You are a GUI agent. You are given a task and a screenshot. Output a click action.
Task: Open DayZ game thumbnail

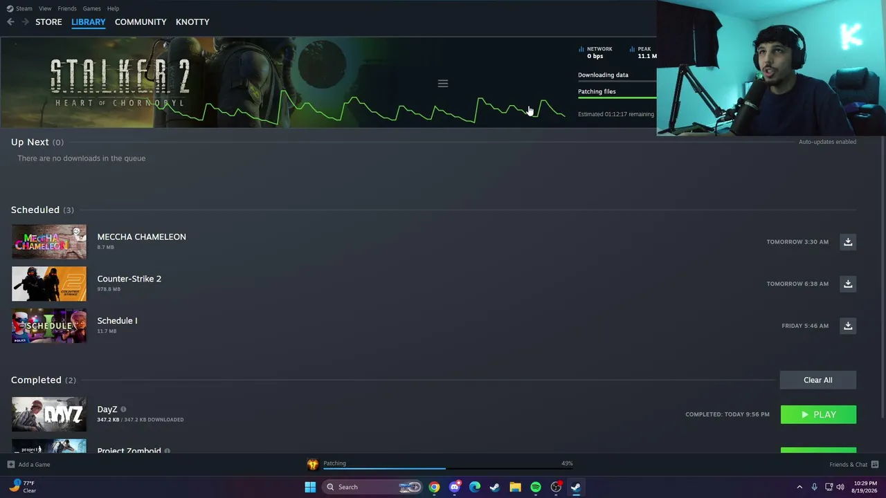point(49,414)
